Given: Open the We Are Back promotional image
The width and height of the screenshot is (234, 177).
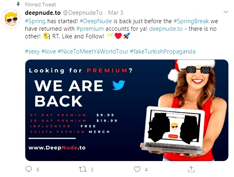Looking at the screenshot, I should pos(127,110).
